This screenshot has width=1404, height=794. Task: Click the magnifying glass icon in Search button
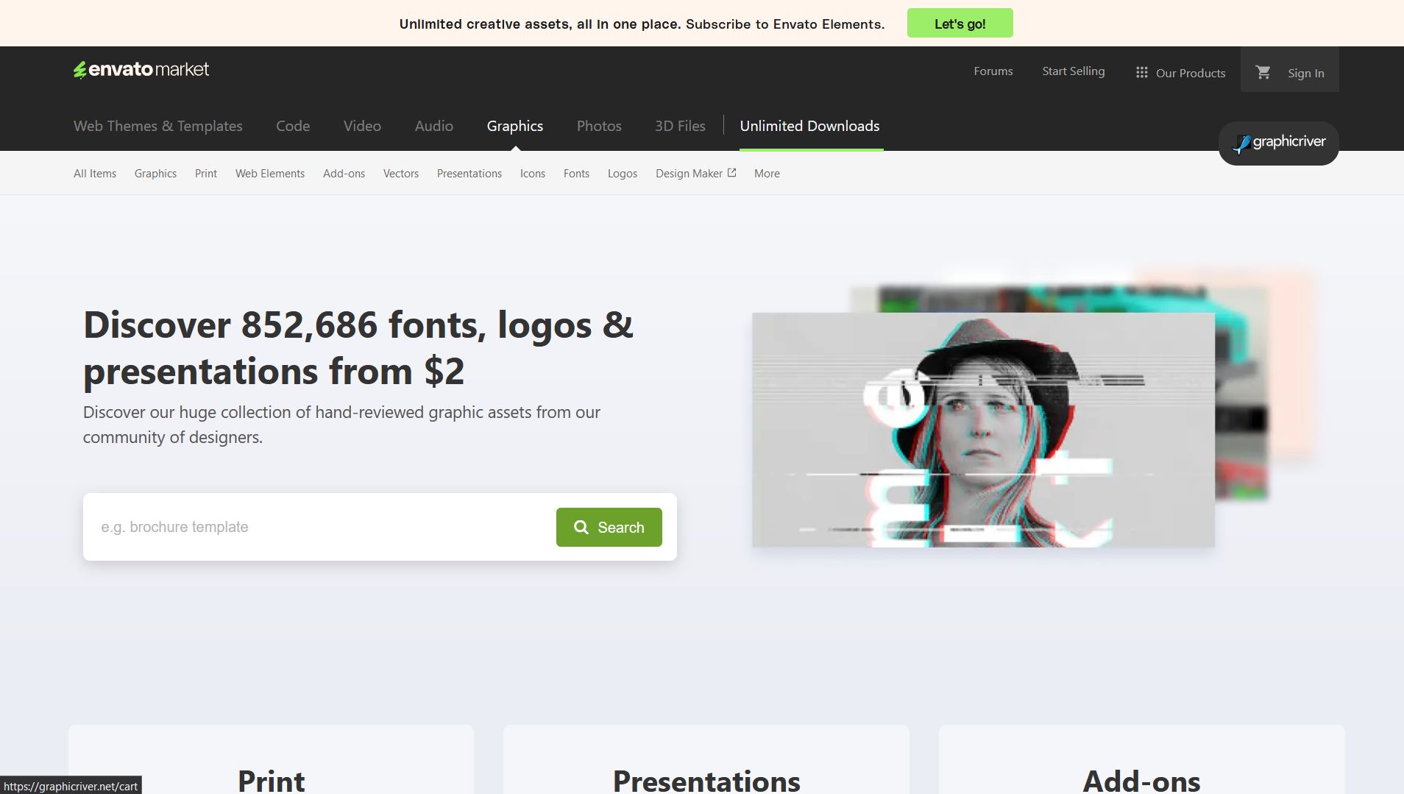(x=581, y=527)
